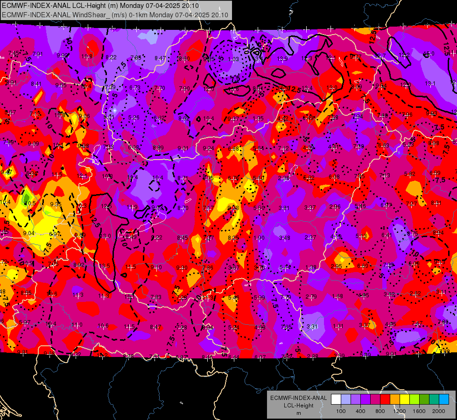Click ECMWF-INDEX-ANAL text inside the legend box
The height and width of the screenshot is (420, 457).
298,398
